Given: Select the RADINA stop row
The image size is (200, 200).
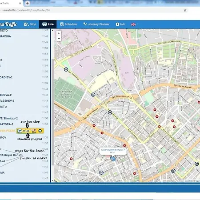Looking at the screenshot, I should pyautogui.click(x=24, y=36).
